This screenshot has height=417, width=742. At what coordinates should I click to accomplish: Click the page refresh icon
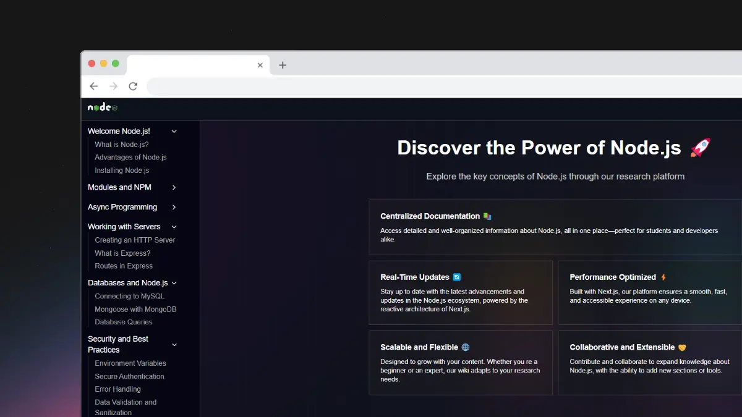point(133,86)
